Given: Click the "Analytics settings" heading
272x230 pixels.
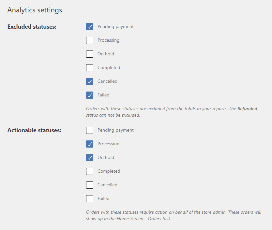Looking at the screenshot, I should [35, 10].
